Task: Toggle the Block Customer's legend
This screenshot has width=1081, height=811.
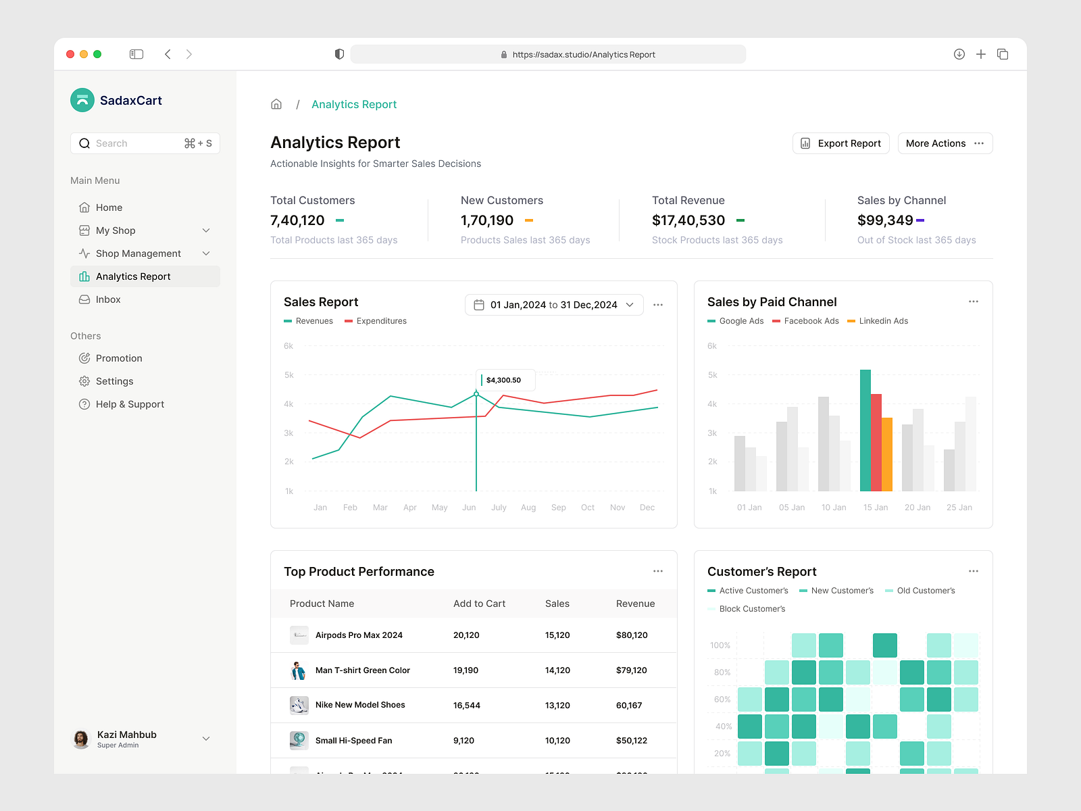Action: (x=747, y=608)
